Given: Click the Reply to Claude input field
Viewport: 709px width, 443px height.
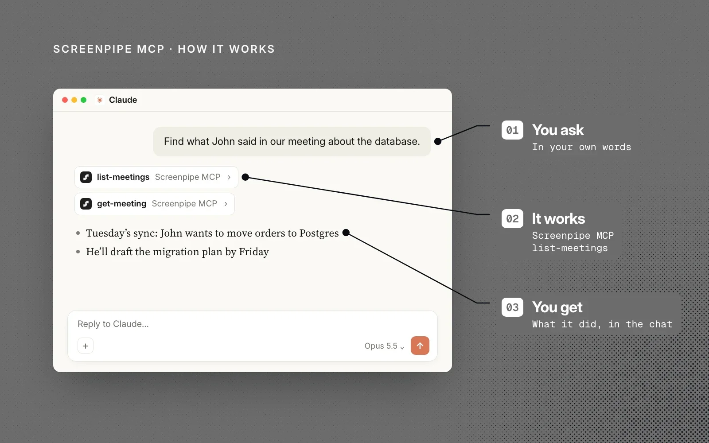Looking at the screenshot, I should coord(253,324).
